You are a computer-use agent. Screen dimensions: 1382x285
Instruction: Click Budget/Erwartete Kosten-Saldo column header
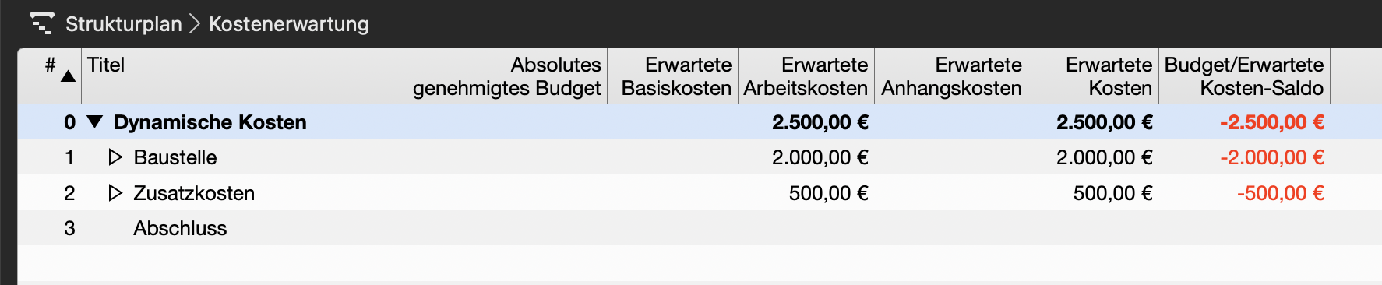1245,76
